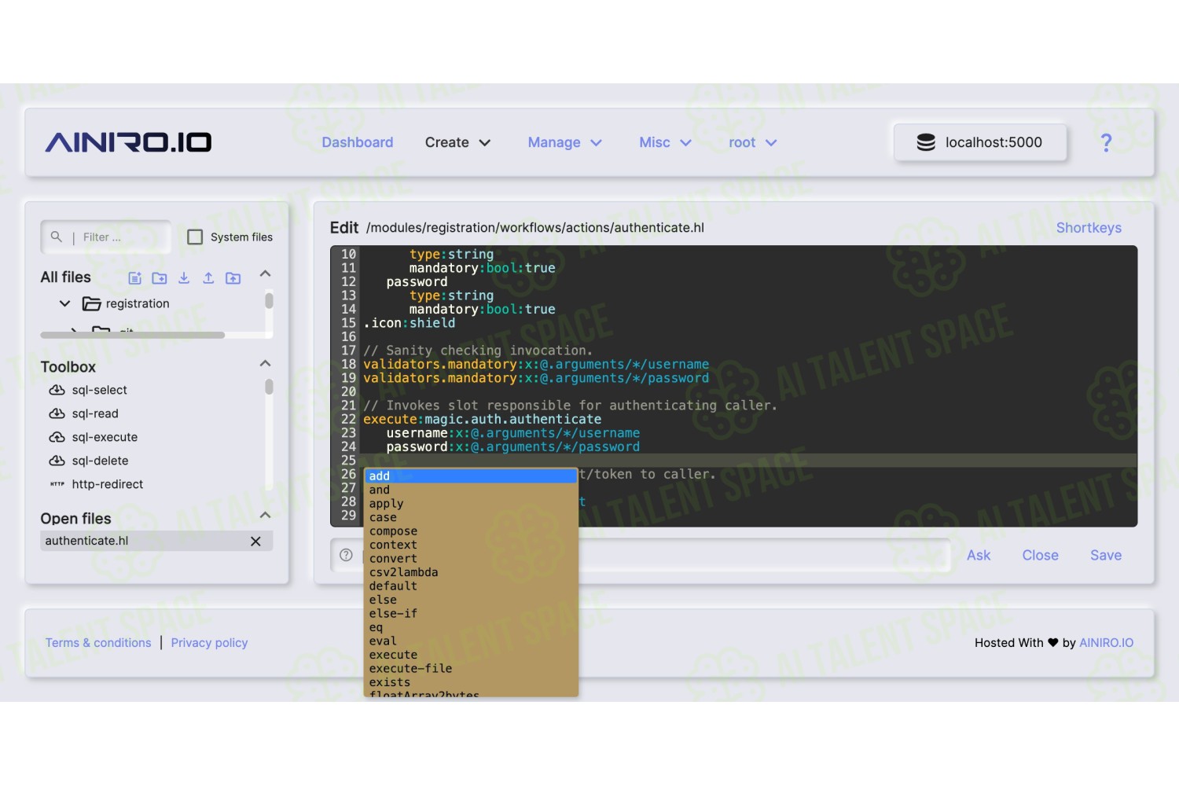The width and height of the screenshot is (1179, 786).
Task: Click the localhost:5000 backend button
Action: point(980,142)
